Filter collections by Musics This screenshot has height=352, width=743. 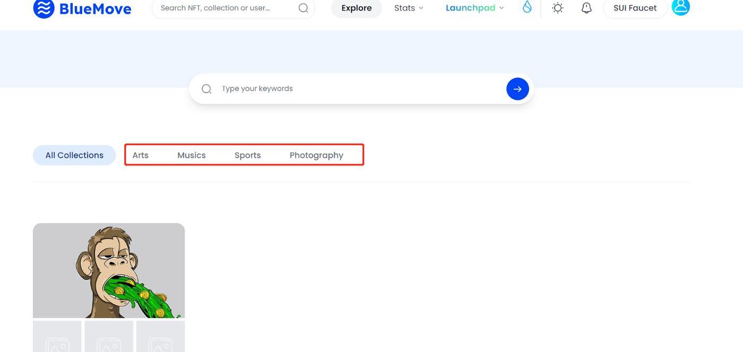pos(192,155)
